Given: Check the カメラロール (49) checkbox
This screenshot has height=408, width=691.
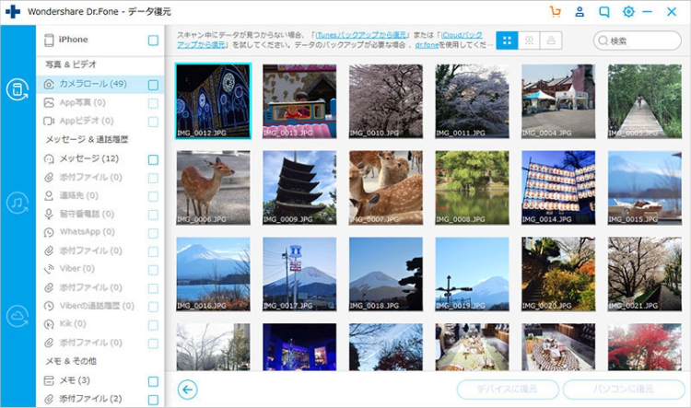Looking at the screenshot, I should click(153, 85).
